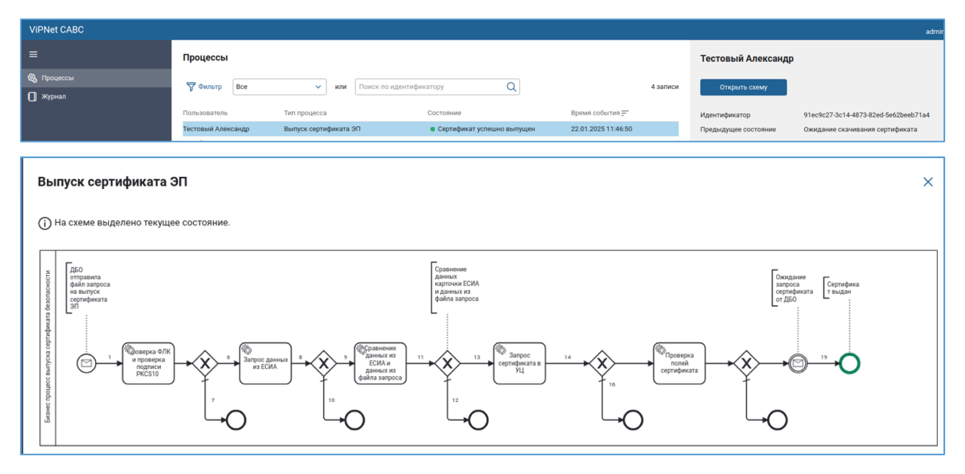This screenshot has width=965, height=474.
Task: Click the Открыть схему button
Action: tap(743, 87)
